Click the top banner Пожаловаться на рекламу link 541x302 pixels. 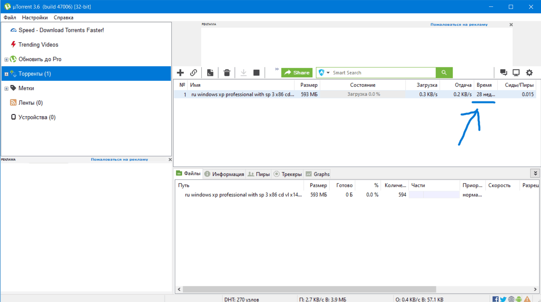pos(459,25)
